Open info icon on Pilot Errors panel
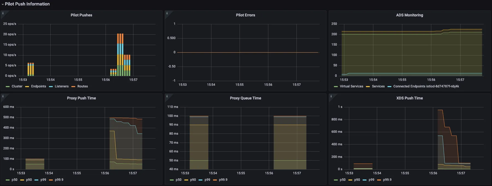 tap(167, 13)
